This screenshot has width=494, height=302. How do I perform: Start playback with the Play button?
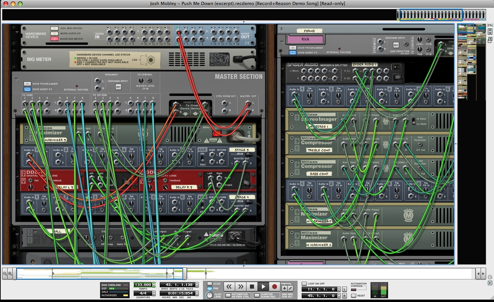[263, 287]
